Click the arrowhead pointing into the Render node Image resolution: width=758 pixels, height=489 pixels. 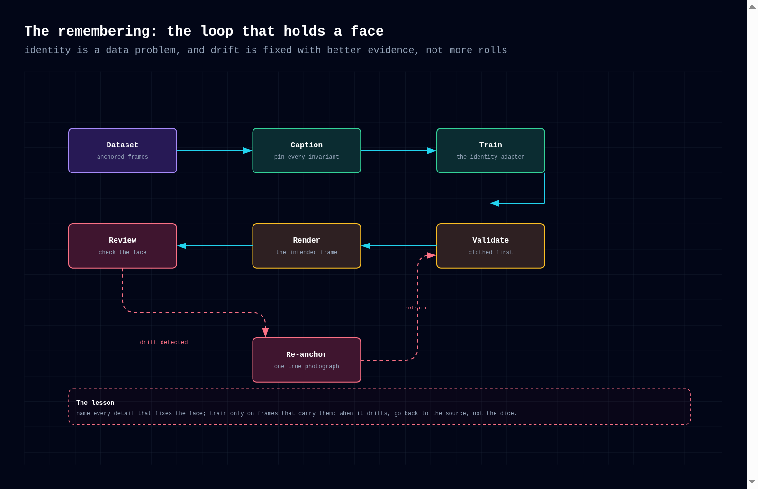click(x=366, y=246)
